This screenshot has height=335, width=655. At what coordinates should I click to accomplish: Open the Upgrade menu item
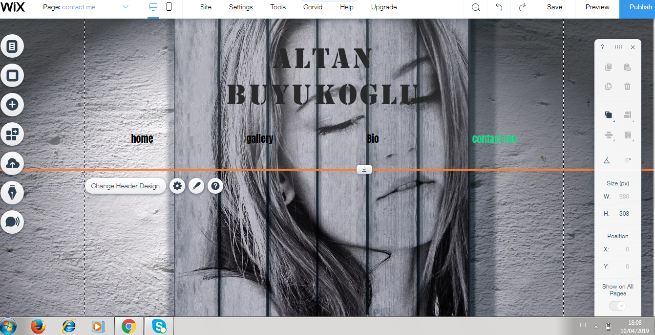point(384,7)
